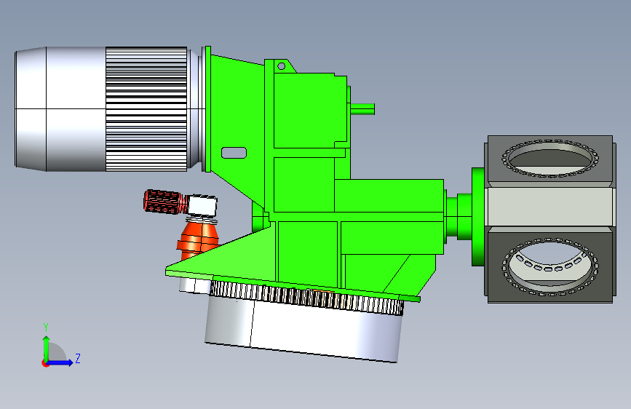Select the large gray cylindrical base drum
631x409 pixels.
(x=303, y=330)
